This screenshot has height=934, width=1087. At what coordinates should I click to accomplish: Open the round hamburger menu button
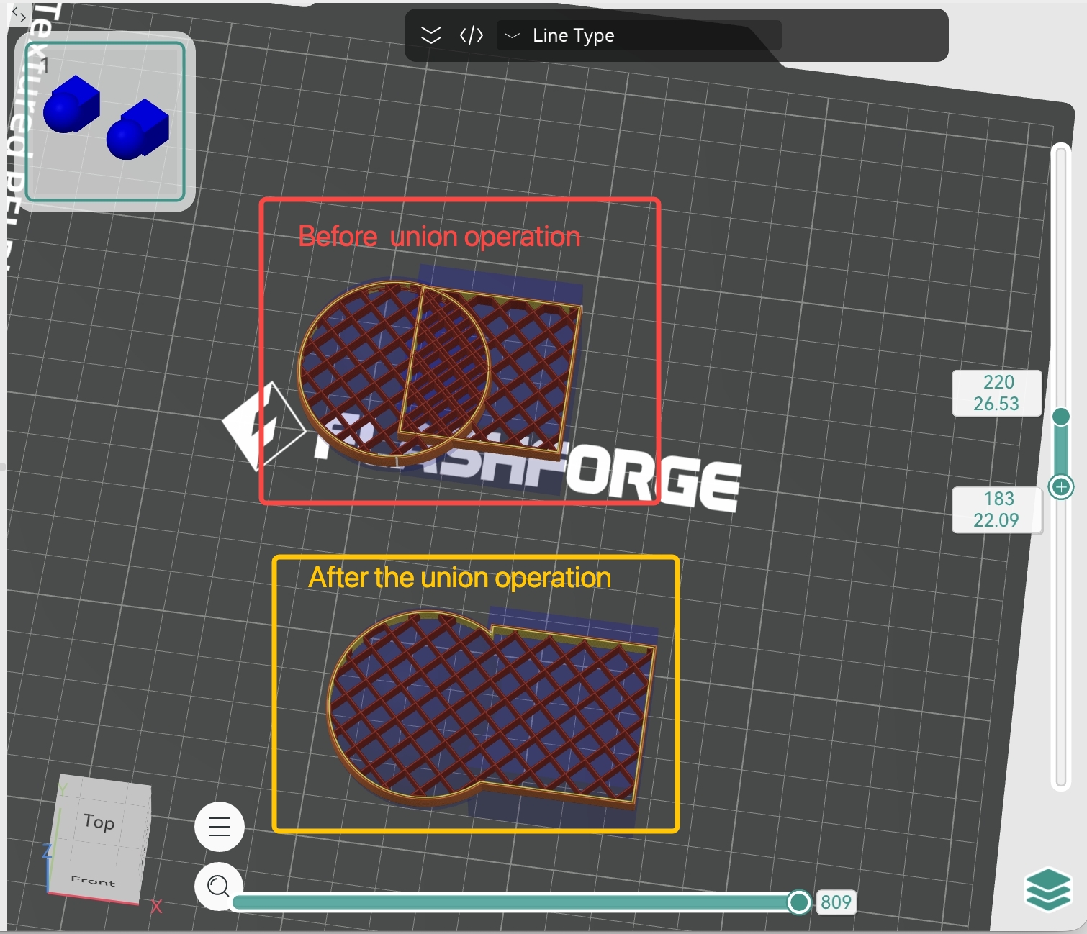(220, 827)
